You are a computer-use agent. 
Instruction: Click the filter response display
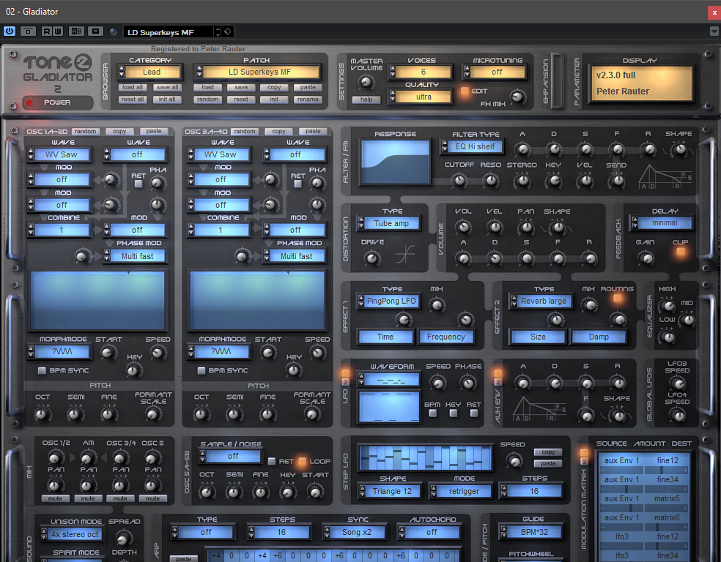click(x=396, y=162)
